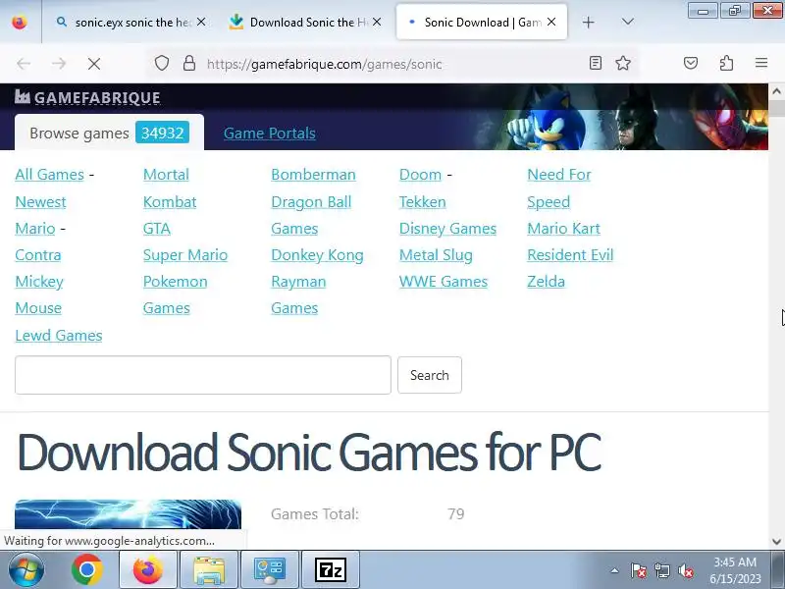Click the GameFabrique logo
This screenshot has height=589, width=785.
pos(87,97)
